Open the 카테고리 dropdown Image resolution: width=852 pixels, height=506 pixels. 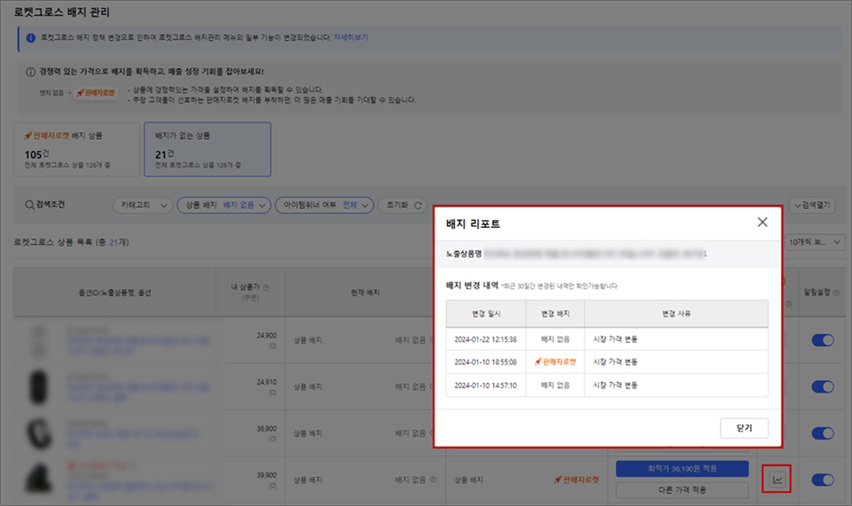tap(142, 205)
